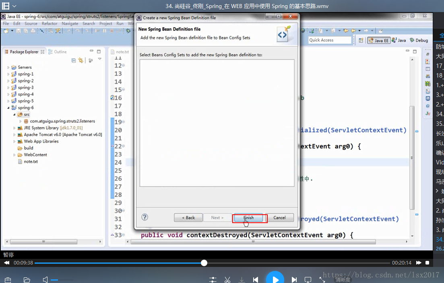Open the File menu in Eclipse

(6, 23)
